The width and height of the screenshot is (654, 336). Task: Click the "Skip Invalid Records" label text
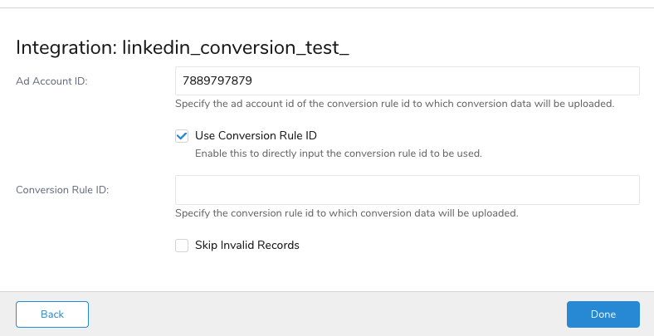coord(246,246)
